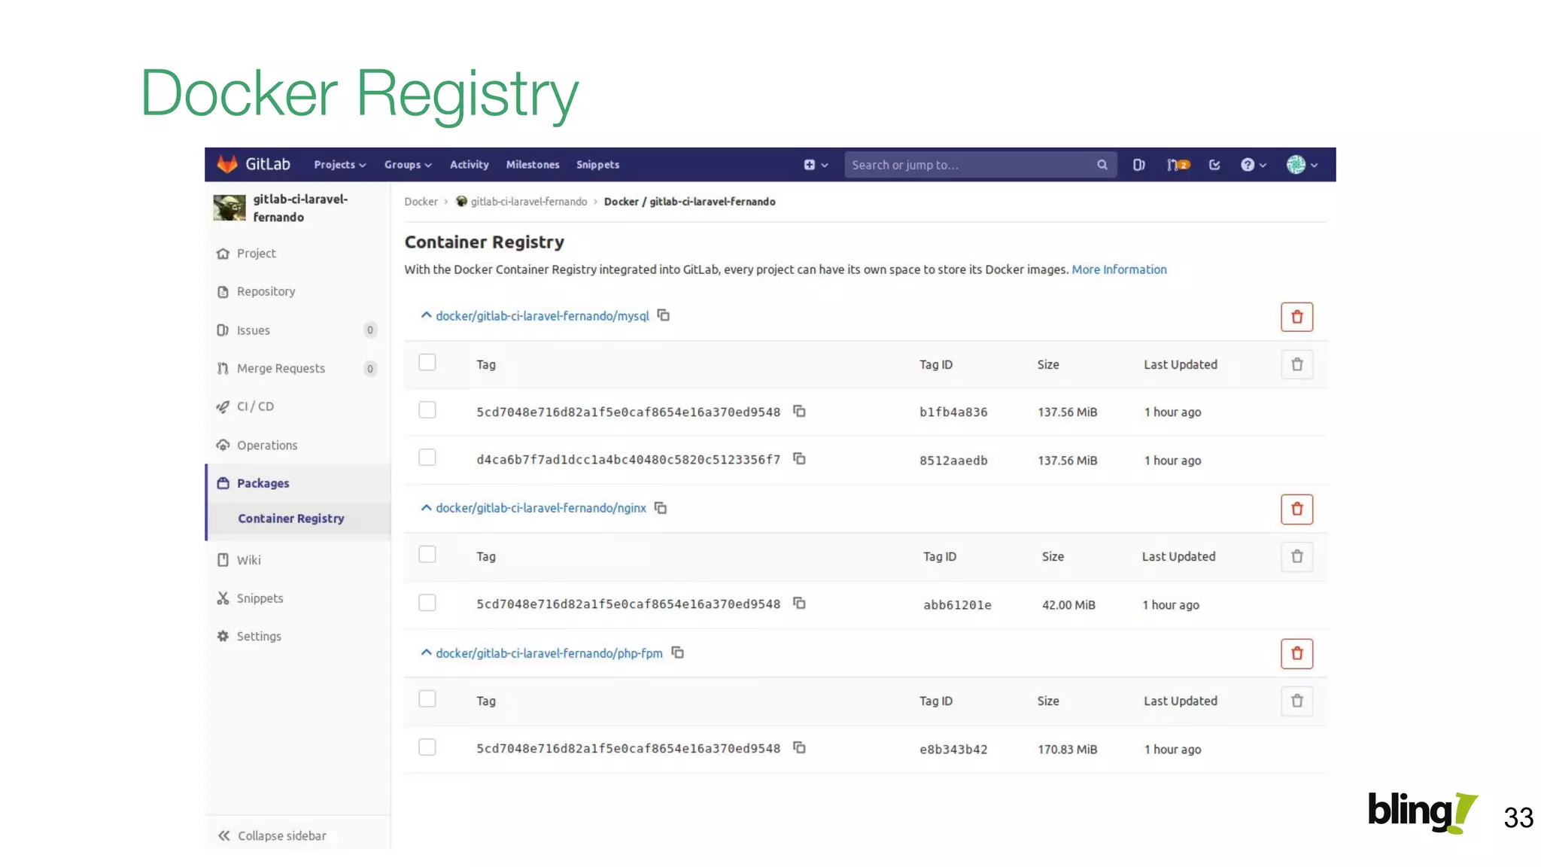
Task: Delete the php-fpm repository with red trash
Action: (1296, 654)
